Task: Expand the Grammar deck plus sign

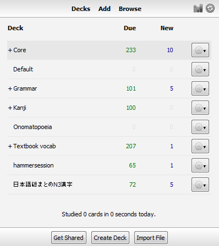Action: click(x=10, y=88)
